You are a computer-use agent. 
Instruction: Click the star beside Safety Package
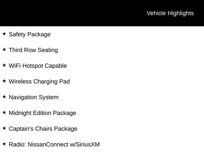(x=4, y=33)
